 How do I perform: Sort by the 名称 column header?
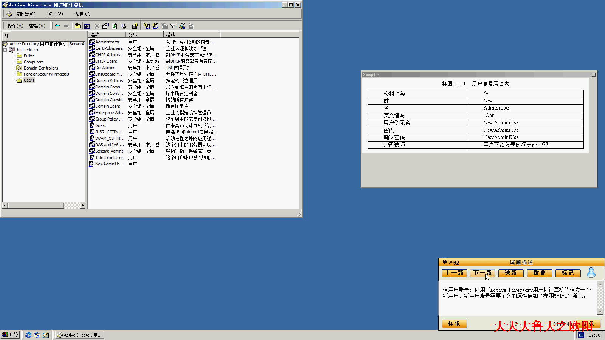107,35
